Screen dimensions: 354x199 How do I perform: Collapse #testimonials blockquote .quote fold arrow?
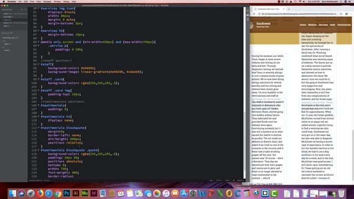click(x=39, y=150)
